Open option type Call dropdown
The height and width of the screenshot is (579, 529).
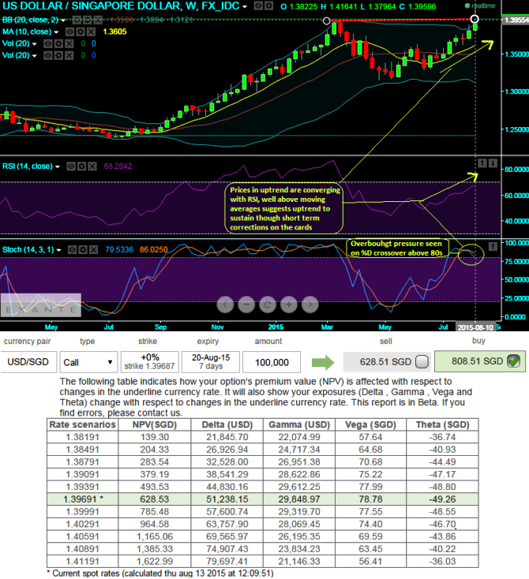(x=88, y=362)
